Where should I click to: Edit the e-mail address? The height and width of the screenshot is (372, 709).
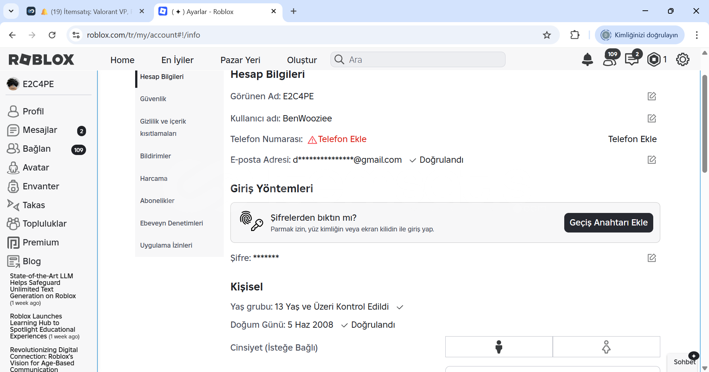(x=652, y=160)
